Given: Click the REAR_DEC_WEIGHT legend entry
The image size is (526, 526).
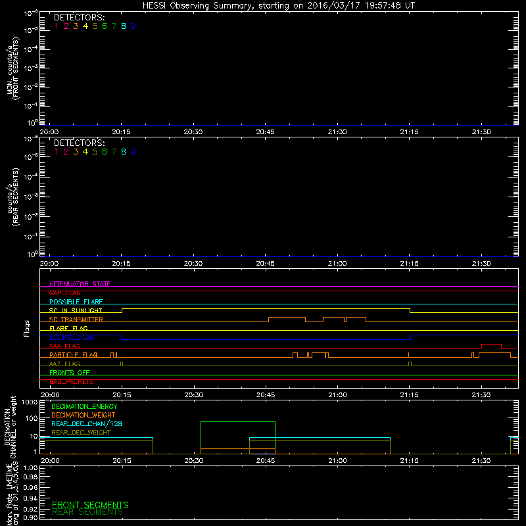Looking at the screenshot, I should (81, 433).
